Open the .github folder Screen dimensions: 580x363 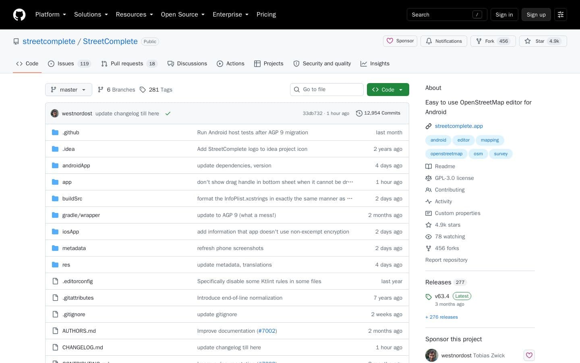pos(71,132)
